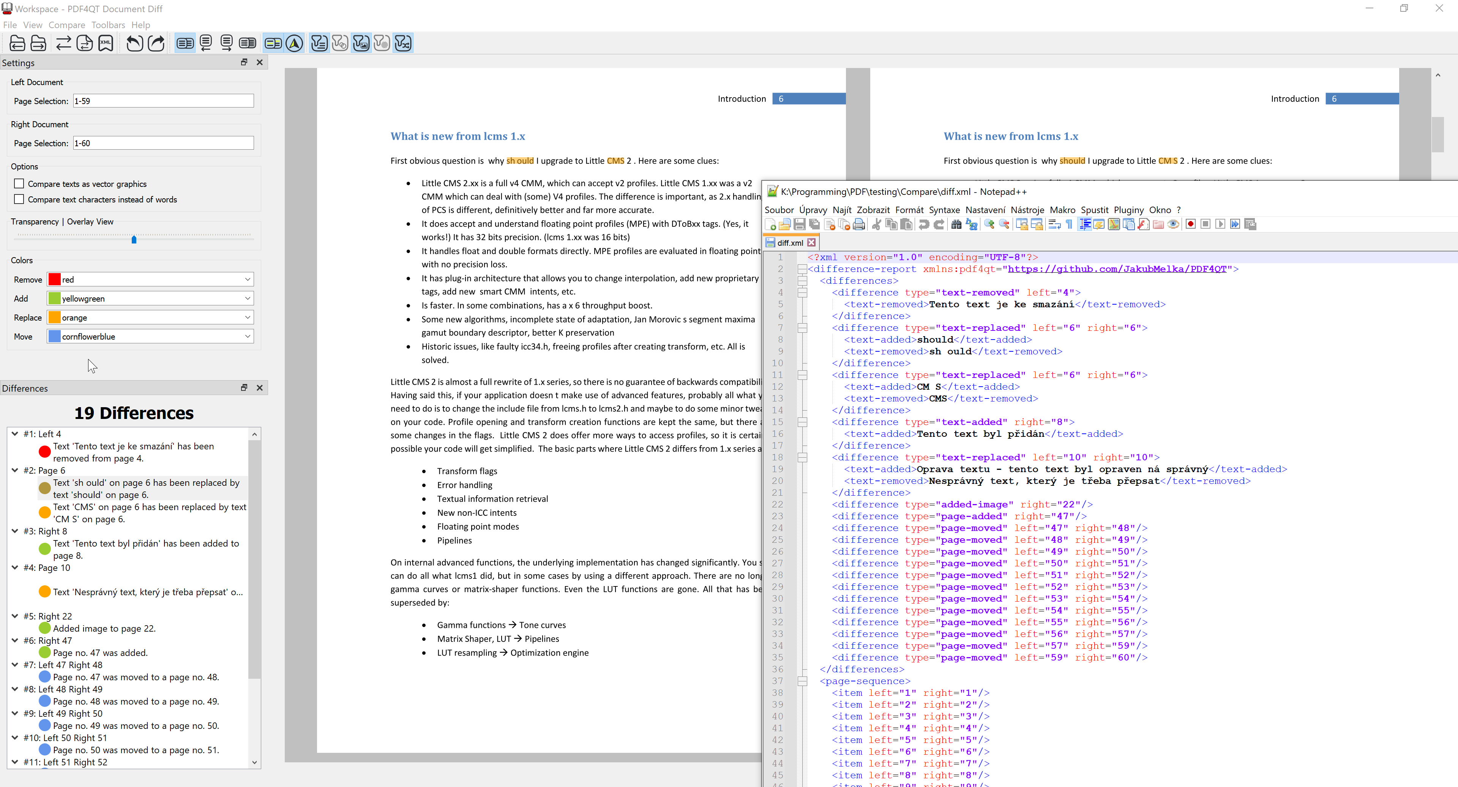Toggle the synchronize navigation arrow icon
Viewport: 1458px width, 787px height.
coord(294,43)
